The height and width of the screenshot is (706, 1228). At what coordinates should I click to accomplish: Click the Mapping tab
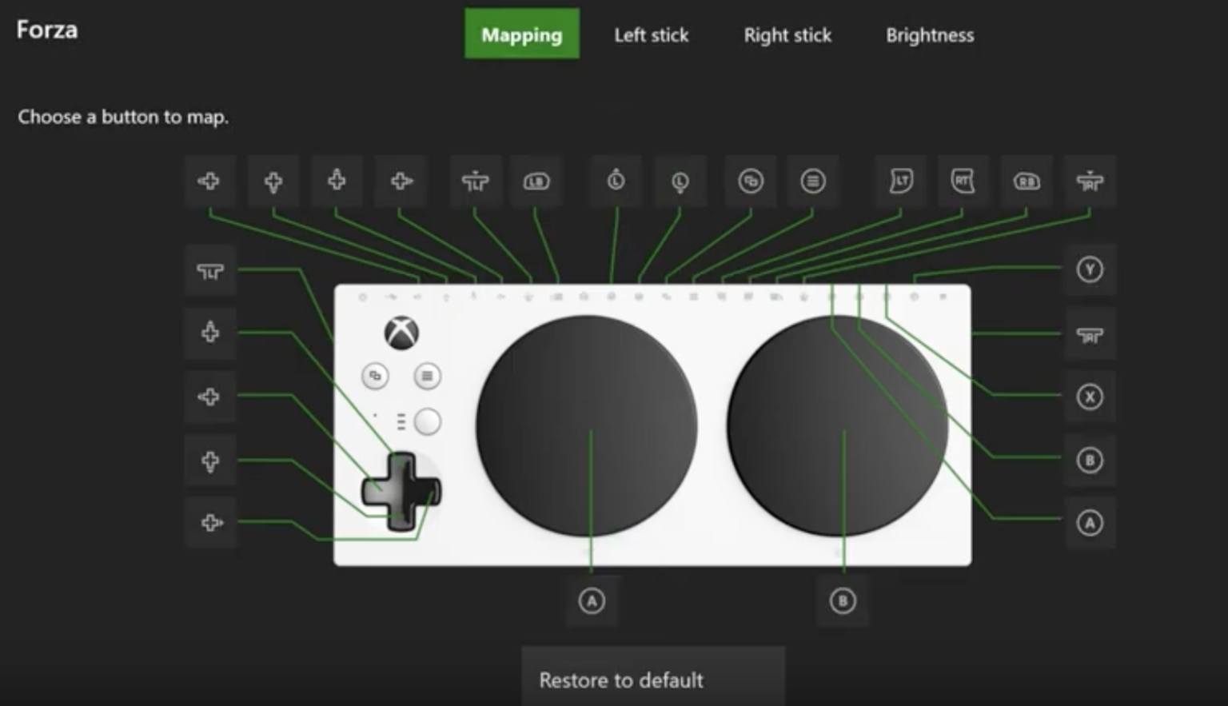522,34
